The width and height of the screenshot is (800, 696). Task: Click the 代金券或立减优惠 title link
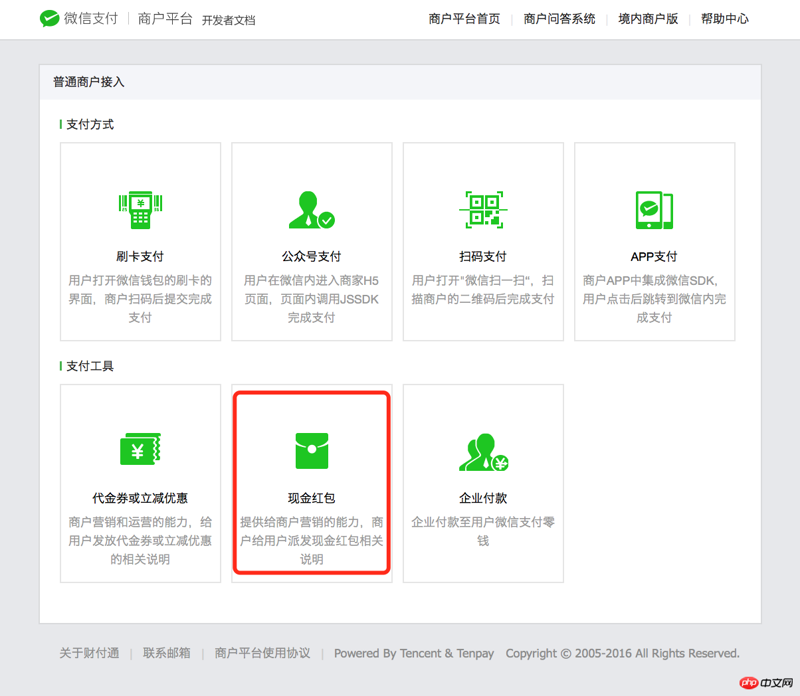point(140,498)
